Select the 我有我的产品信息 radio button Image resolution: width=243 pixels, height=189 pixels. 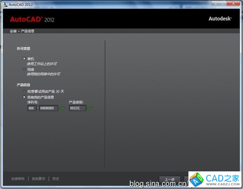tap(24, 97)
